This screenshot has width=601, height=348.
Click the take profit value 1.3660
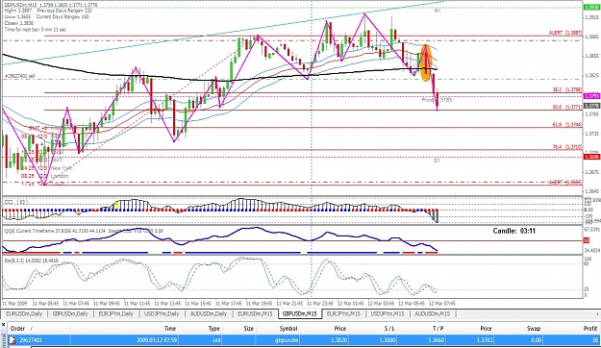[436, 340]
